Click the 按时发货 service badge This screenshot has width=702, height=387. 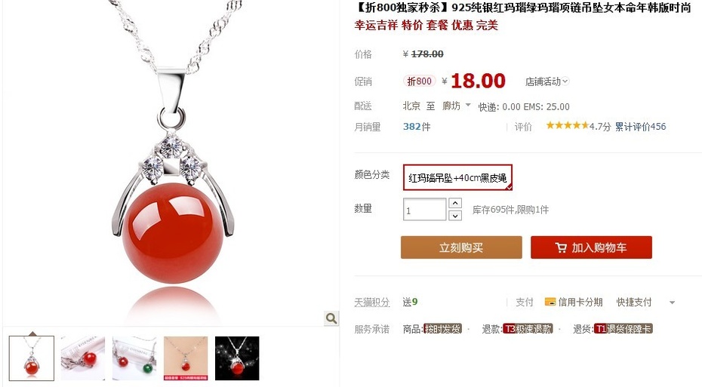point(442,329)
